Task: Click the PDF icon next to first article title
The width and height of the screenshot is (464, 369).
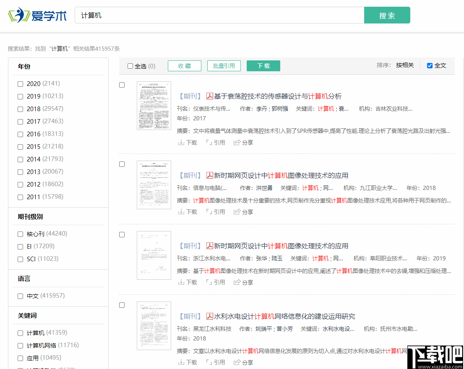Action: [x=209, y=96]
